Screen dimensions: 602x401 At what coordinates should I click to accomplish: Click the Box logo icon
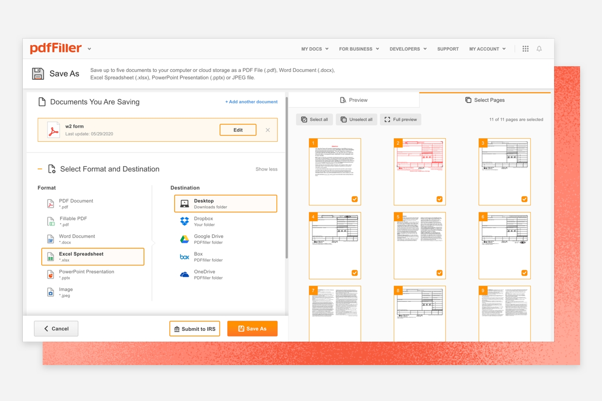pyautogui.click(x=185, y=257)
